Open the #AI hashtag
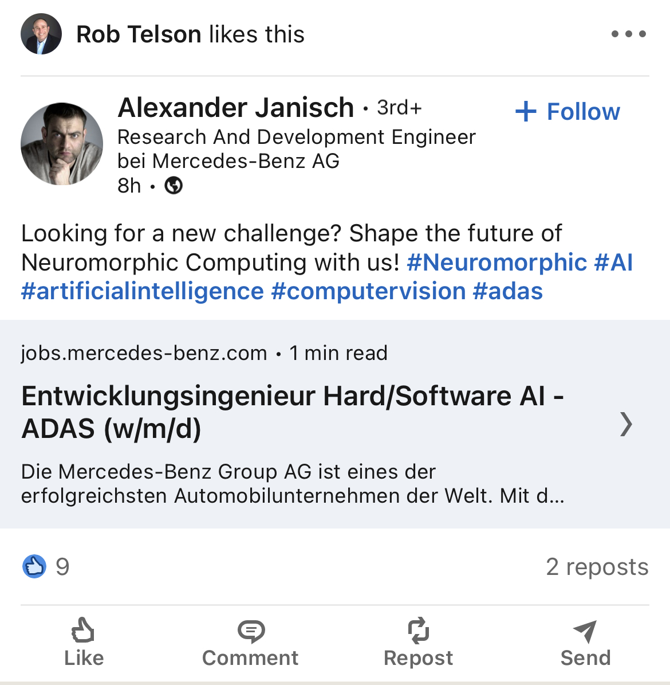Image resolution: width=670 pixels, height=685 pixels. [613, 263]
